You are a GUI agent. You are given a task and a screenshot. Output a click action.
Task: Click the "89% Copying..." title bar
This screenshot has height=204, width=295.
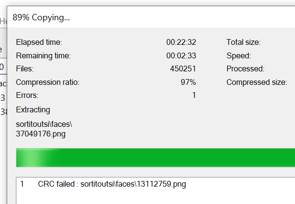41,18
